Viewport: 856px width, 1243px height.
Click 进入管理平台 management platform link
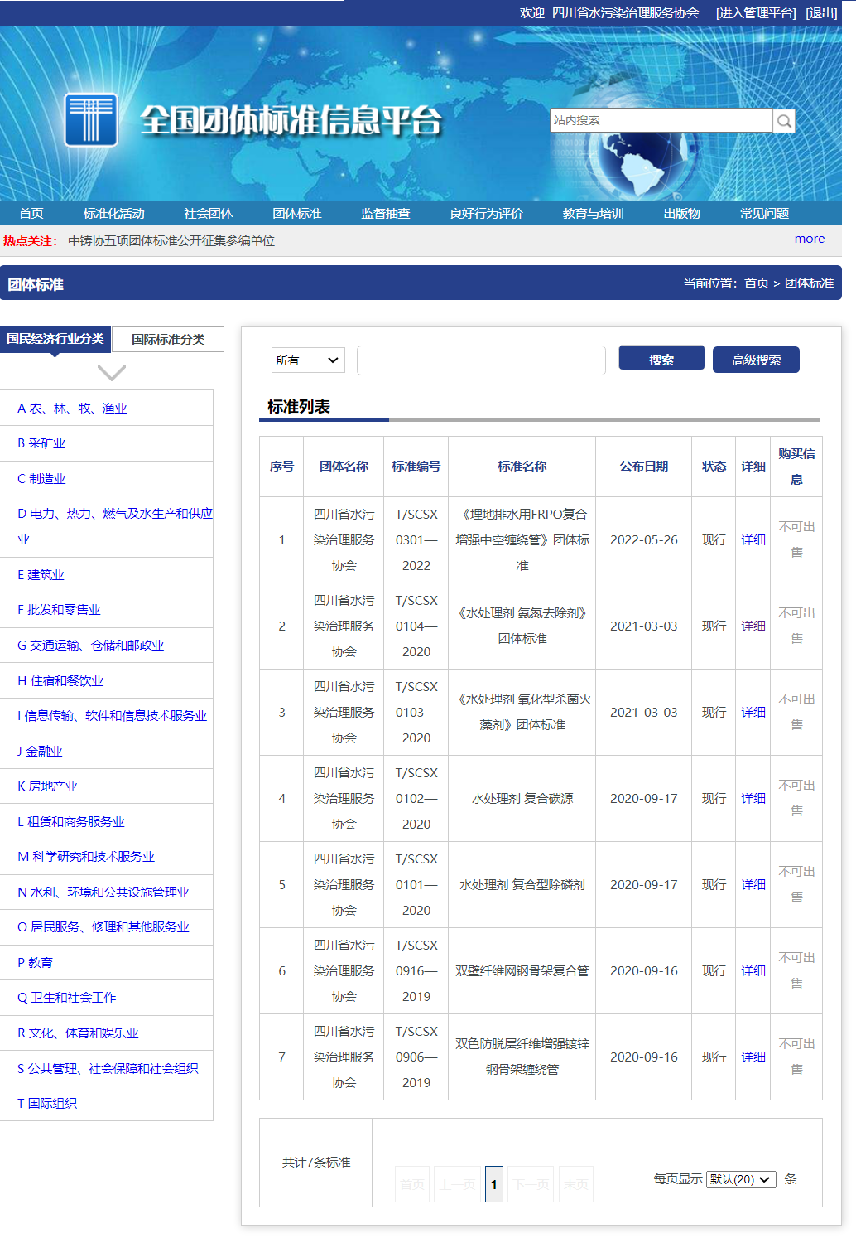755,13
